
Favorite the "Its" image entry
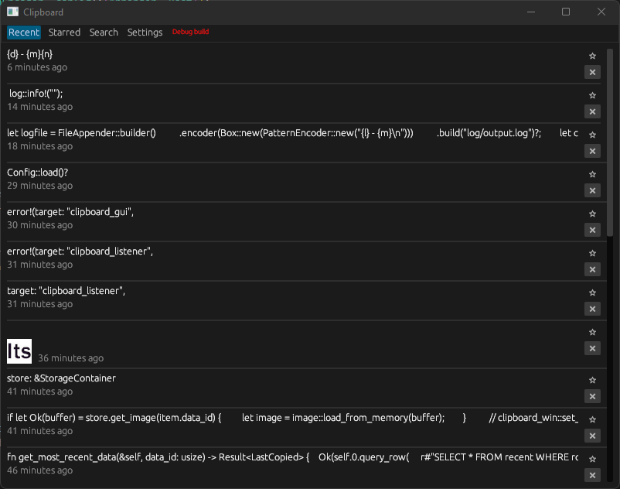(592, 331)
